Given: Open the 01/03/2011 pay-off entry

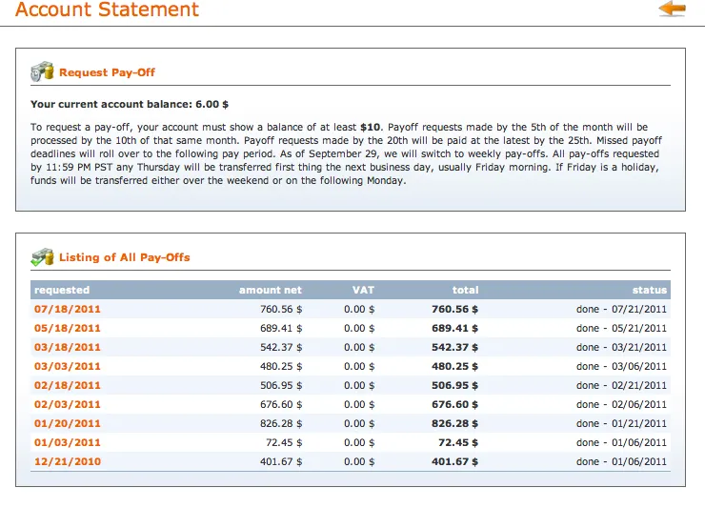Looking at the screenshot, I should 68,442.
